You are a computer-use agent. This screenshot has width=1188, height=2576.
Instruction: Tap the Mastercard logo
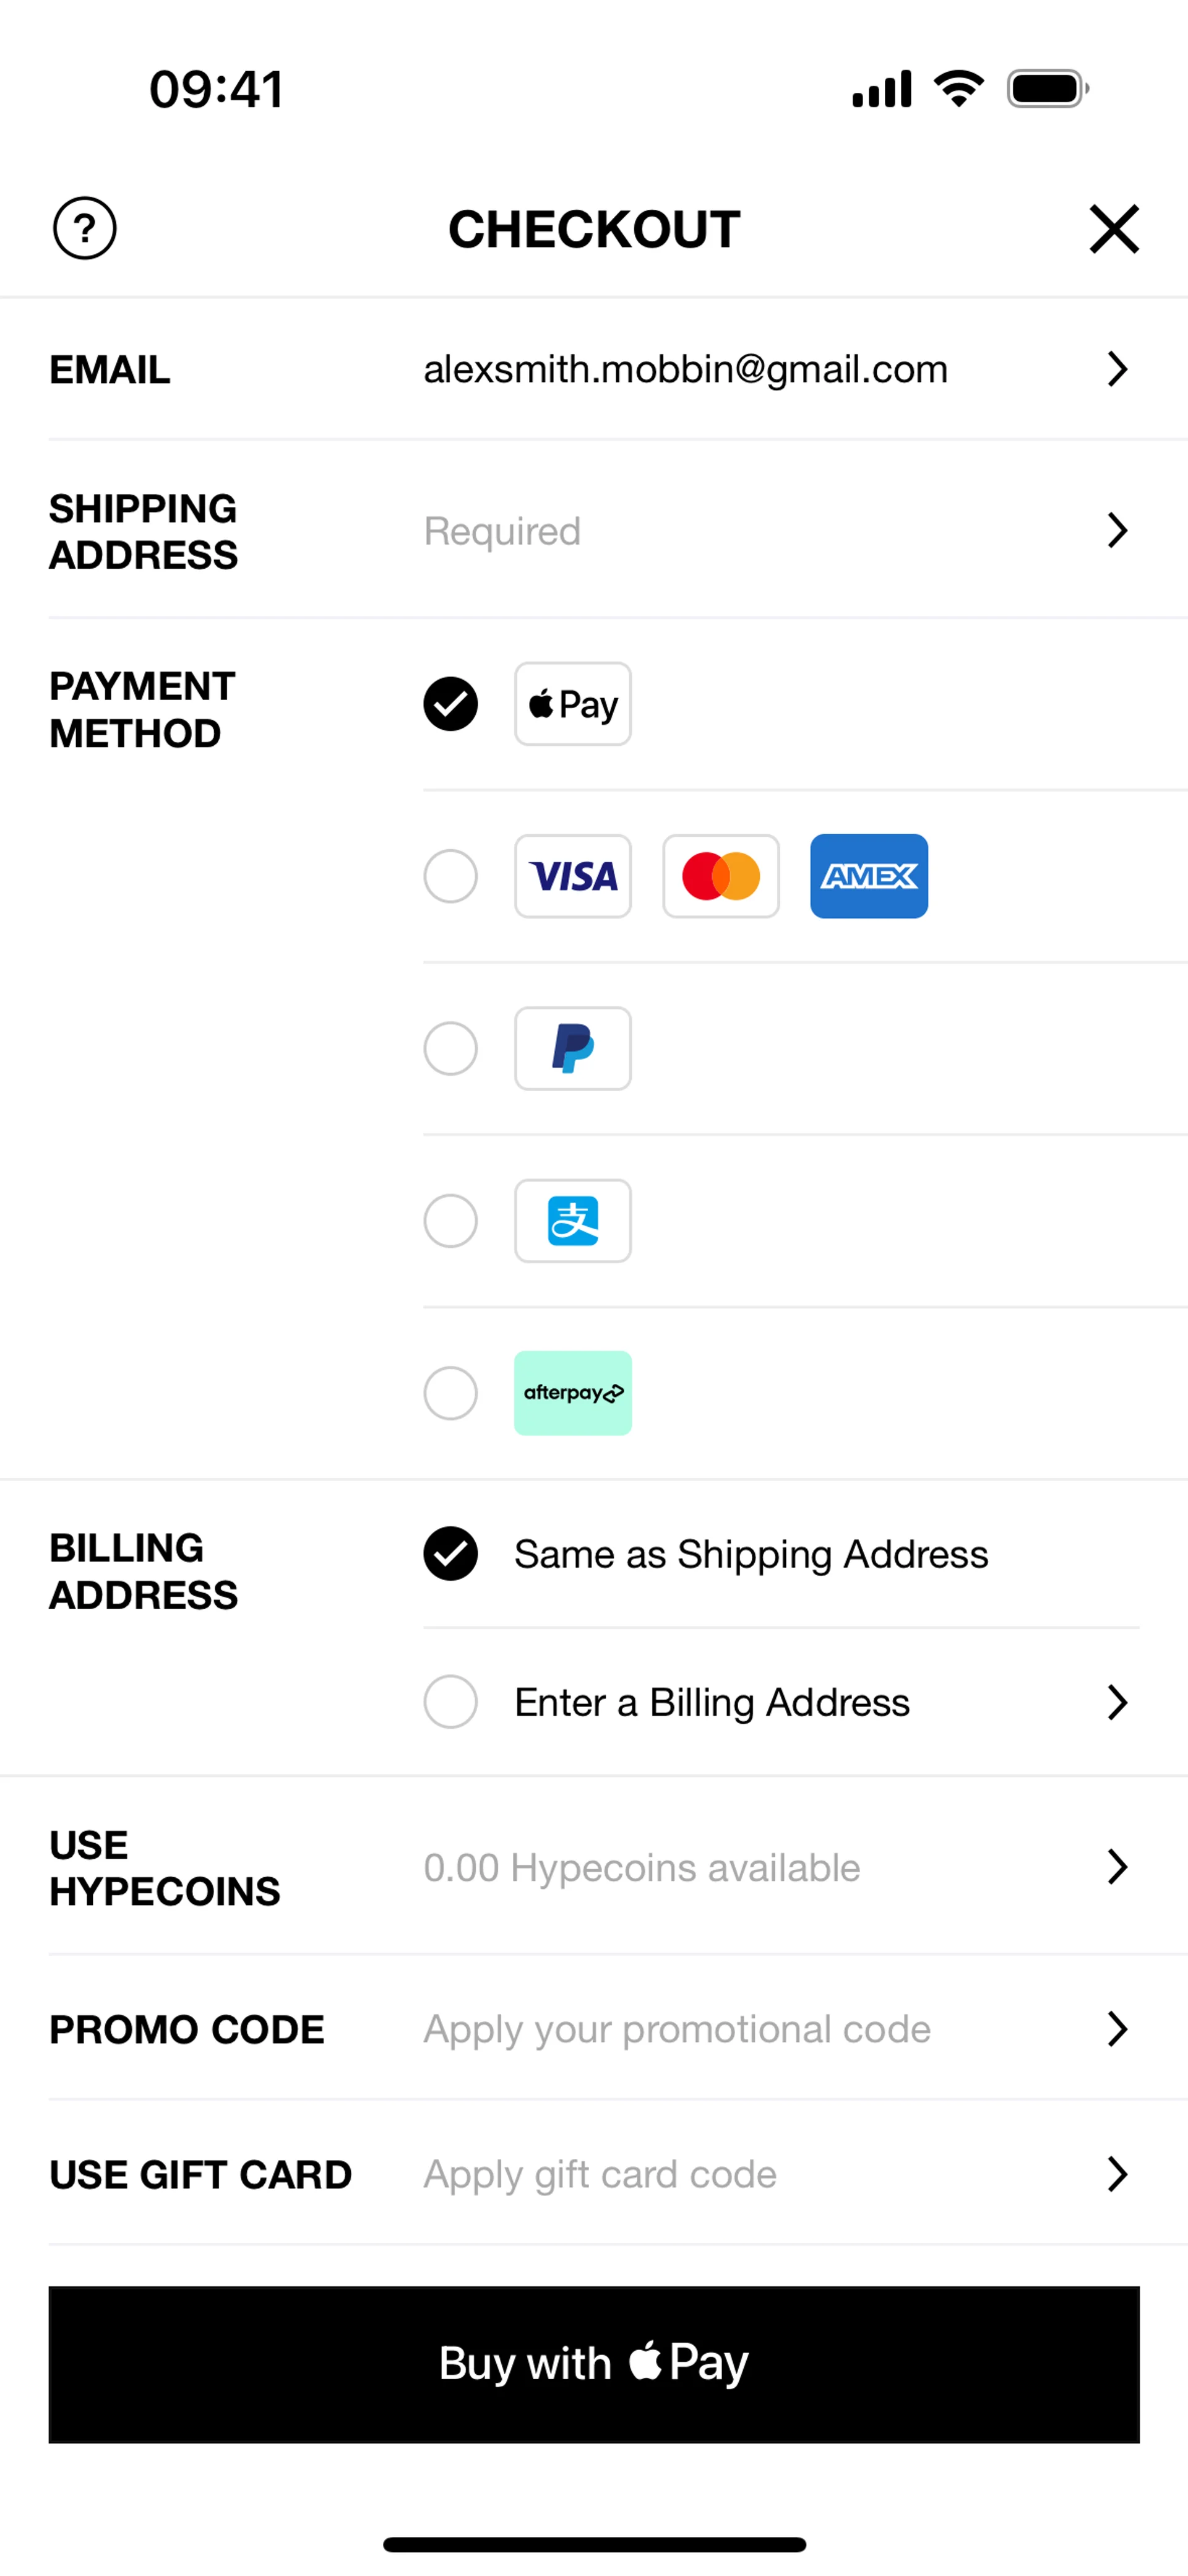pyautogui.click(x=721, y=876)
